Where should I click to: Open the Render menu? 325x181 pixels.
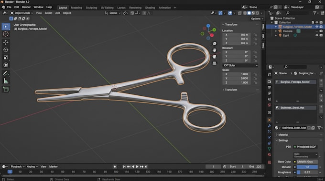pyautogui.click(x=26, y=7)
